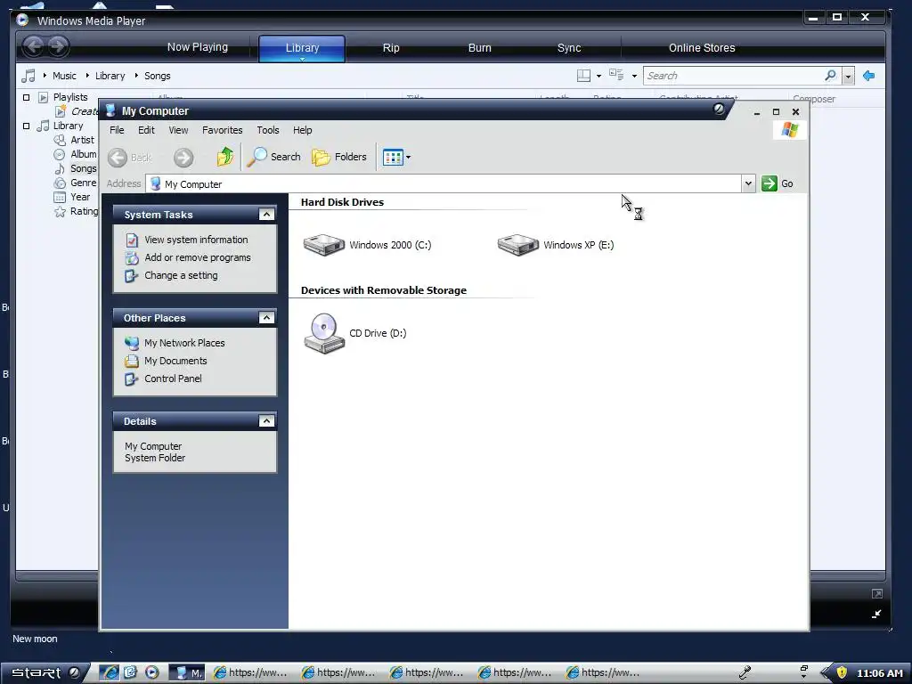Toggle the Folders pane button
The image size is (912, 684).
[339, 157]
